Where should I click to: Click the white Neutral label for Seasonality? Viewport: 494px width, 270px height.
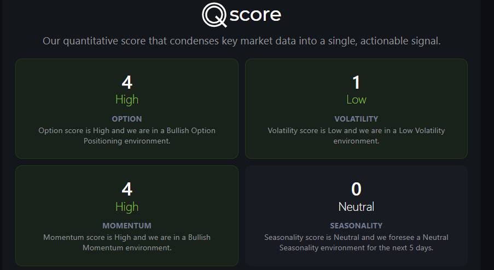356,207
